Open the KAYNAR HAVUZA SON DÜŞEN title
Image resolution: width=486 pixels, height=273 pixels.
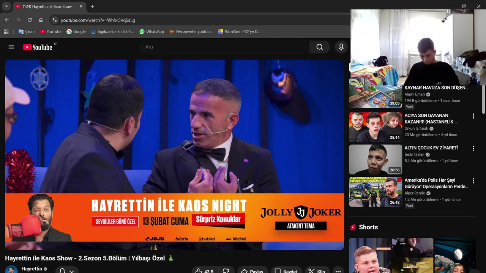[436, 88]
